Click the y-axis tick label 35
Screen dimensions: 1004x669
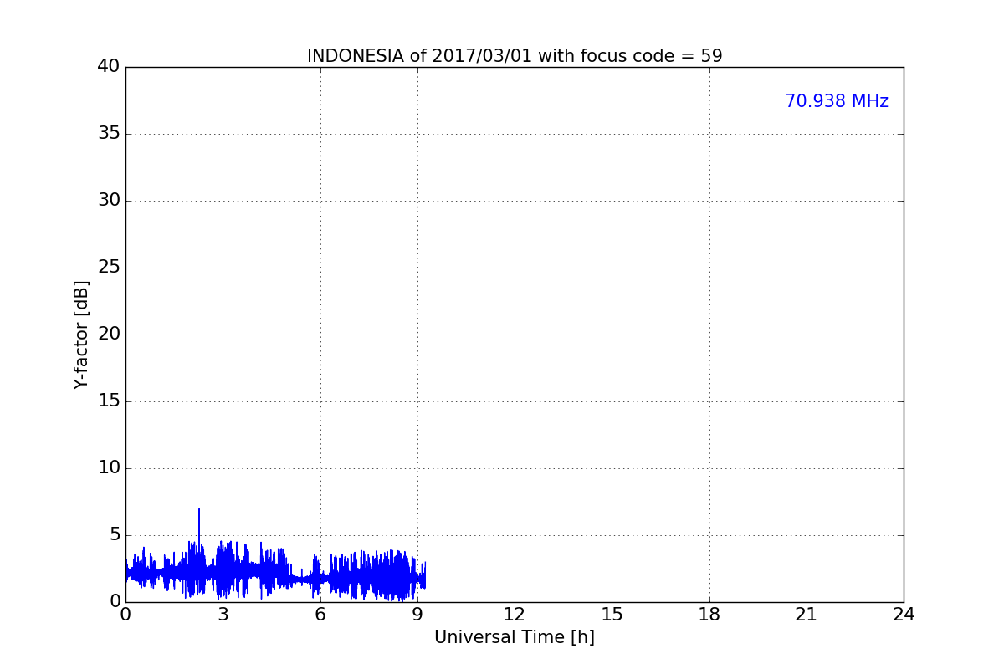[x=109, y=134]
